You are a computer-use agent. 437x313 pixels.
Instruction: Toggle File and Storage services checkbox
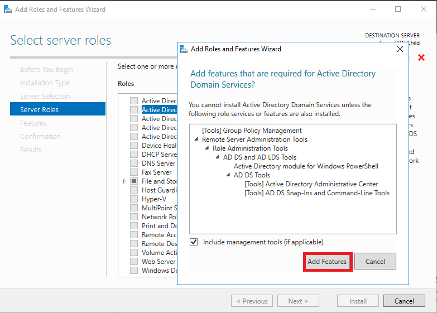click(x=134, y=181)
